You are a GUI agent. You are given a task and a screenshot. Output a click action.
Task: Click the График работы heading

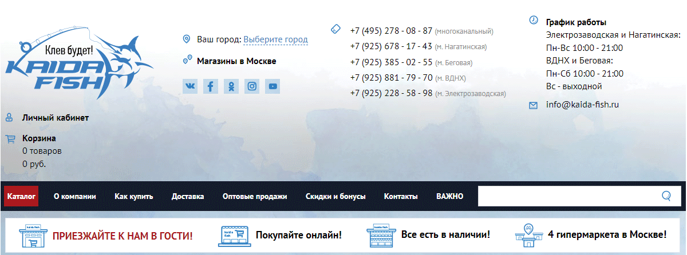click(x=577, y=22)
